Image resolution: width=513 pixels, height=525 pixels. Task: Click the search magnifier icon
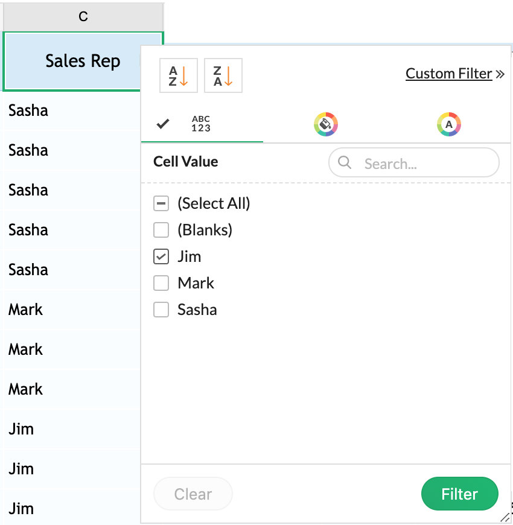click(x=345, y=162)
